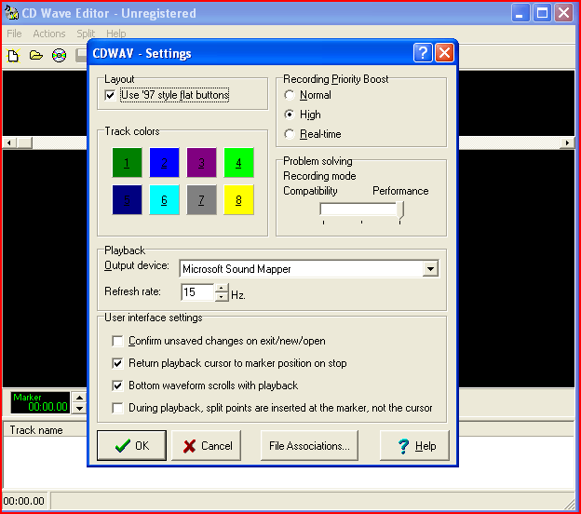The height and width of the screenshot is (514, 581).
Task: Click the OK button
Action: pos(131,446)
